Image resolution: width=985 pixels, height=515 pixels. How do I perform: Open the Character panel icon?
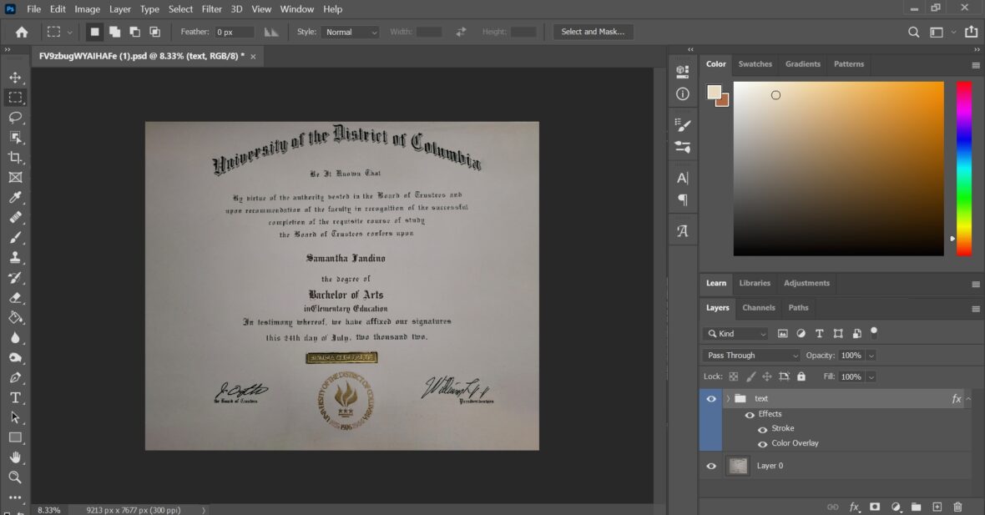pyautogui.click(x=682, y=179)
